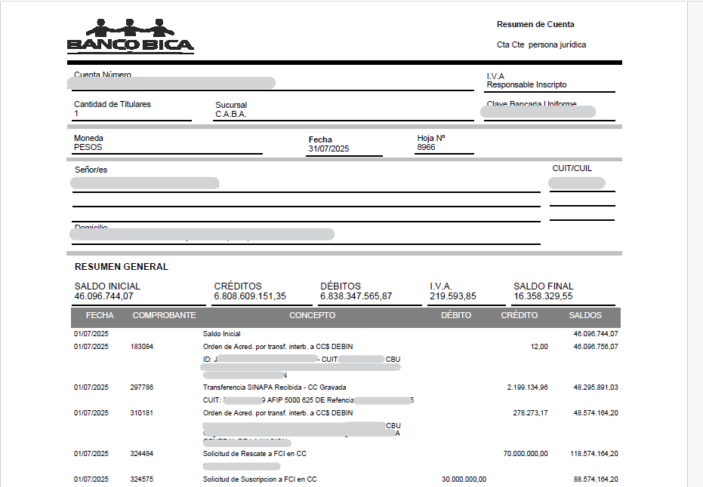Click the 'Cantidad de Titulares' label
This screenshot has height=487, width=703.
pos(112,104)
